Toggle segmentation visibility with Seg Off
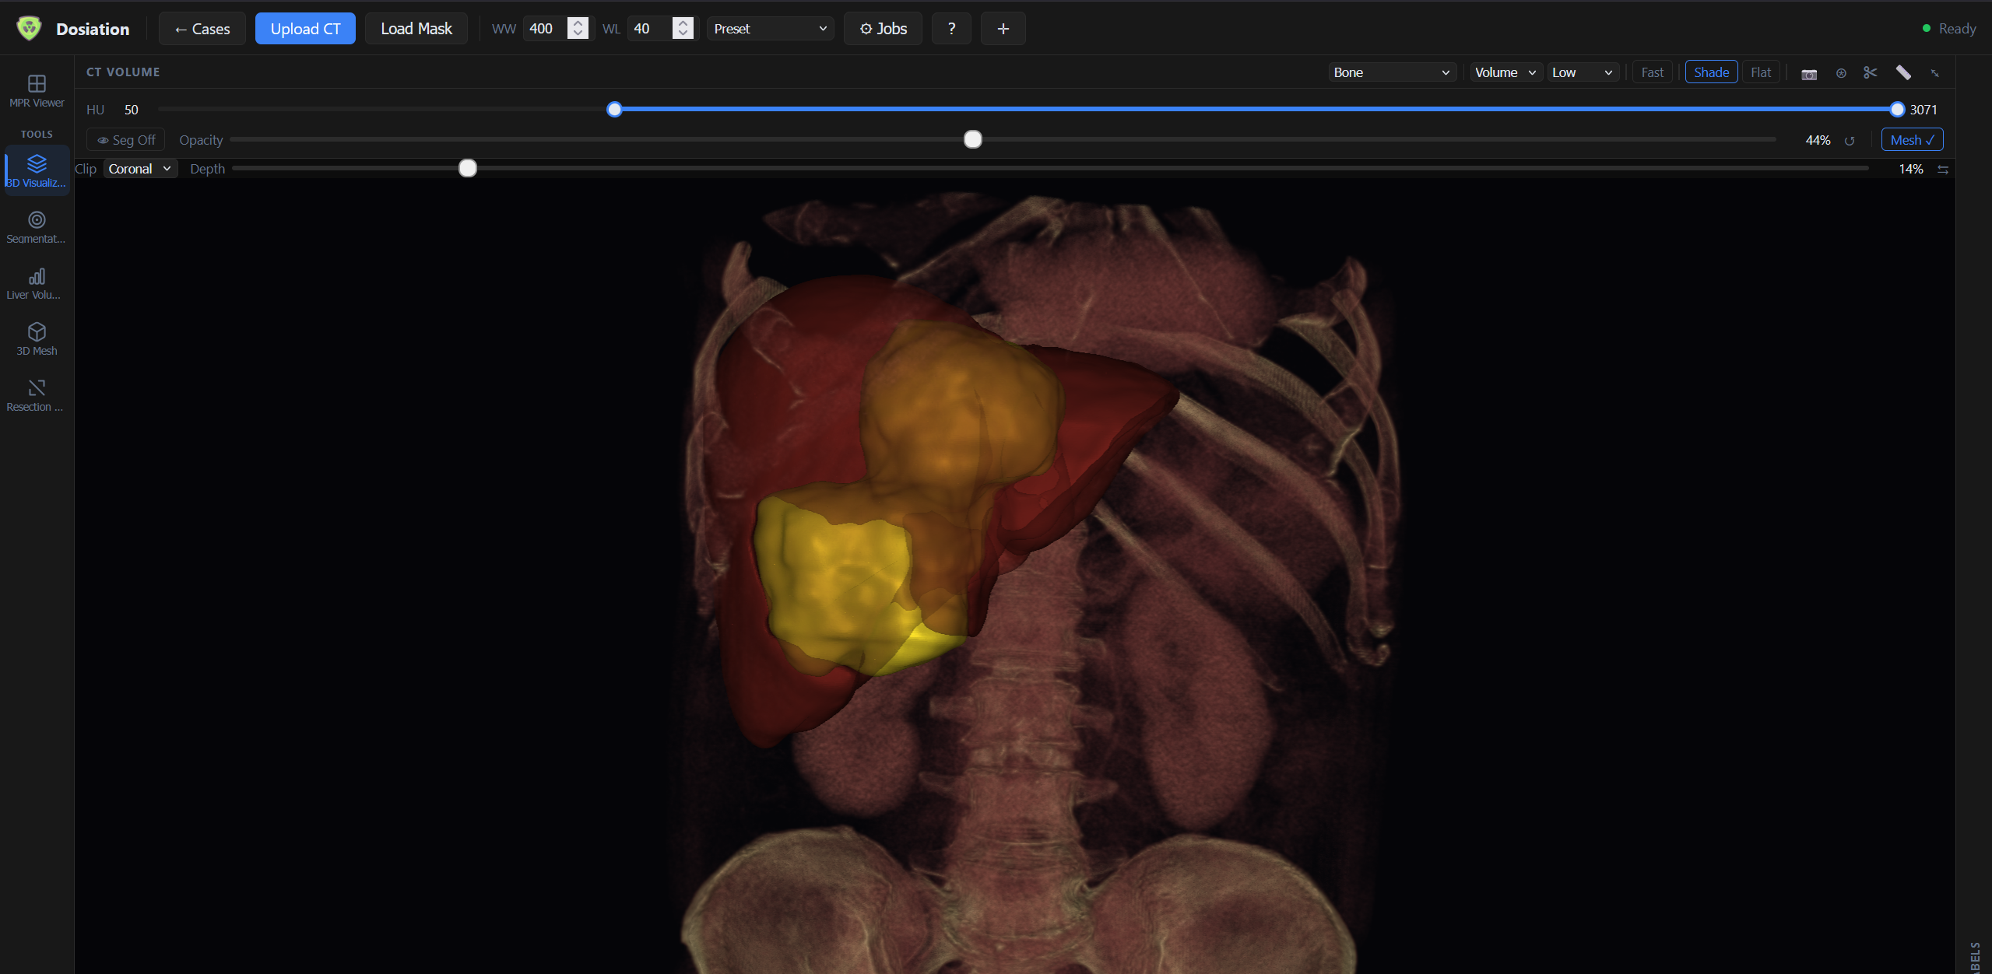The image size is (1992, 974). point(126,140)
